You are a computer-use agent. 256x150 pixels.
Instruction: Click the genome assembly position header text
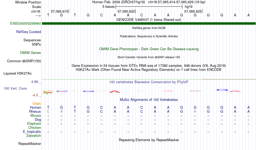pos(149,2)
